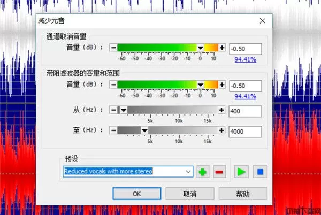Decrease channel cancel volume with minus button
This screenshot has height=215, width=321.
coord(113,48)
